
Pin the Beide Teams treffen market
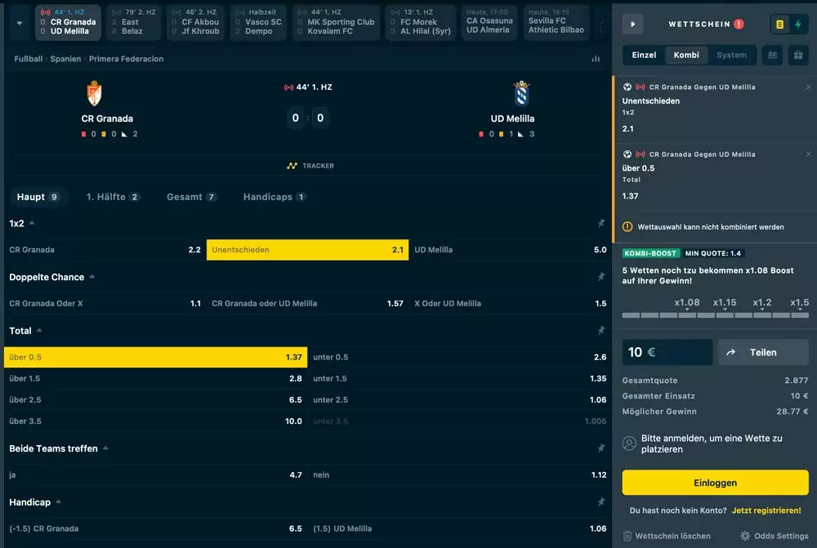[601, 448]
